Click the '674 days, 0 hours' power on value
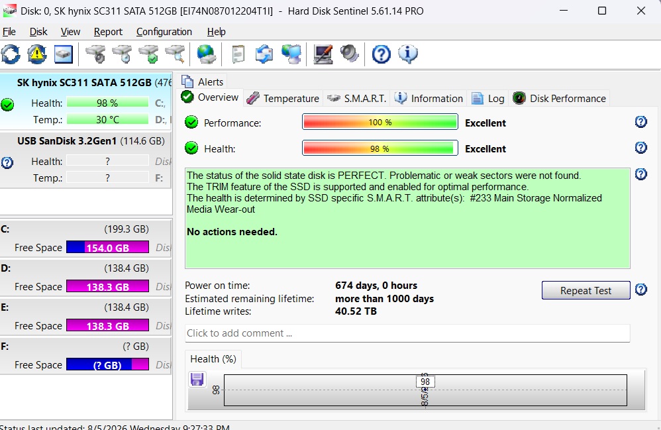The width and height of the screenshot is (661, 430). click(x=376, y=286)
